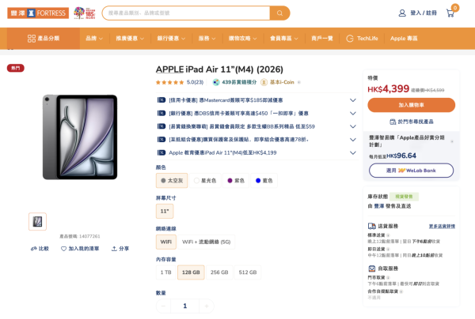Screen dimensions: 475x319
Task: Select the 128 GB storage option
Action: pos(191,272)
